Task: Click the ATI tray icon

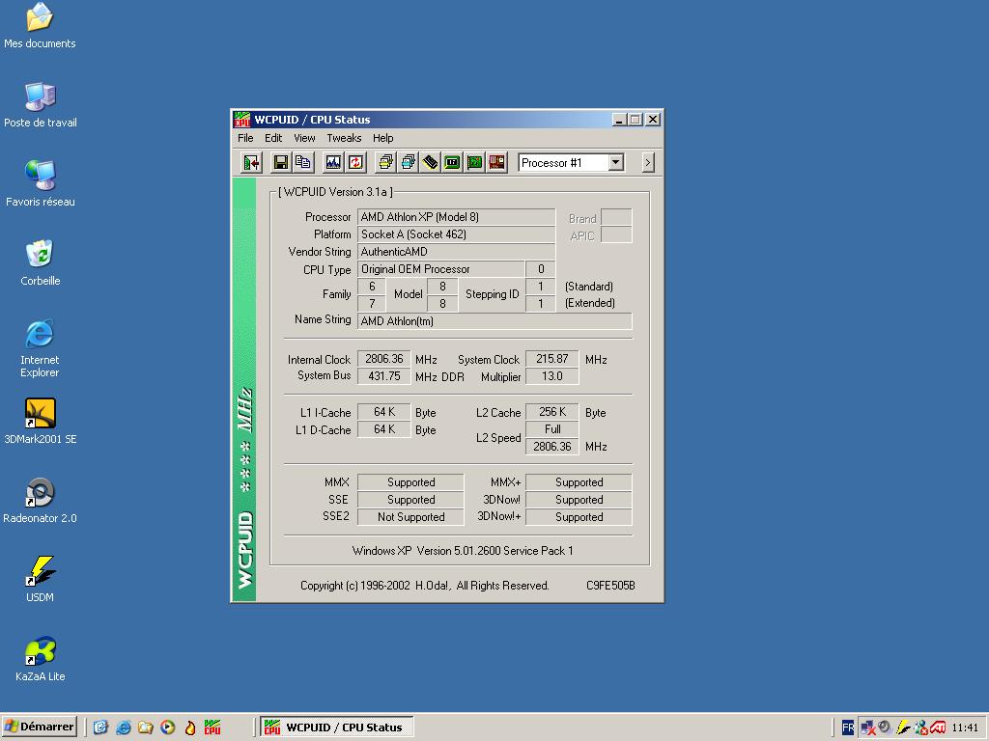Action: coord(938,727)
